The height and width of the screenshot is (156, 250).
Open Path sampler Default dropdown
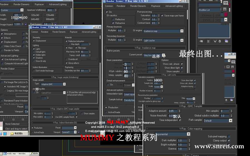point(218,121)
